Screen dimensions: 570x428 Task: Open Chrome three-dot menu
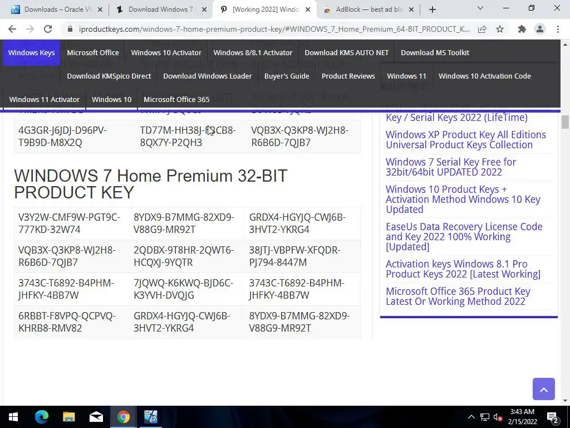tap(558, 29)
